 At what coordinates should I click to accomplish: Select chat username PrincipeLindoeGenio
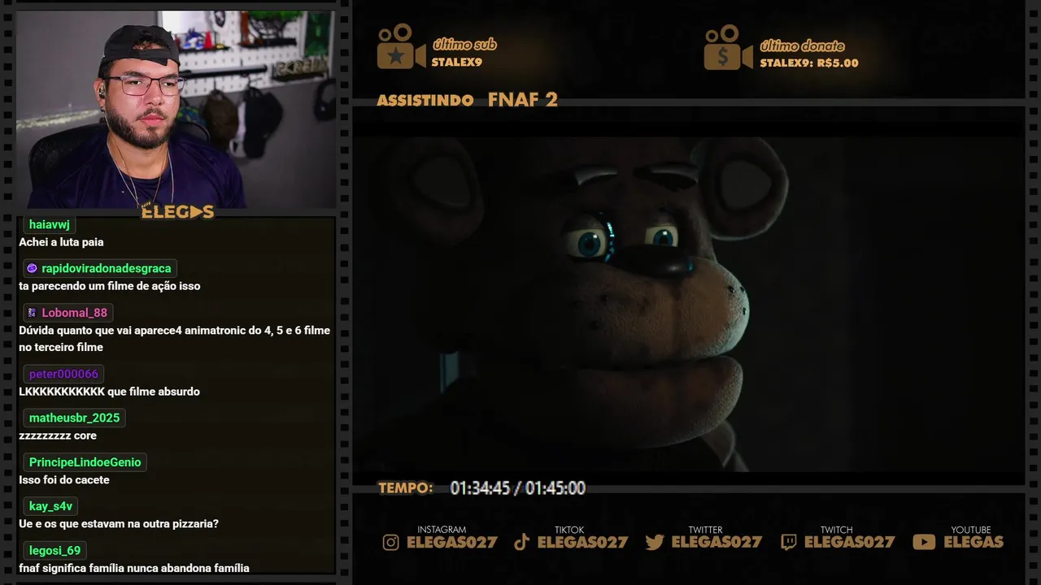tap(85, 462)
